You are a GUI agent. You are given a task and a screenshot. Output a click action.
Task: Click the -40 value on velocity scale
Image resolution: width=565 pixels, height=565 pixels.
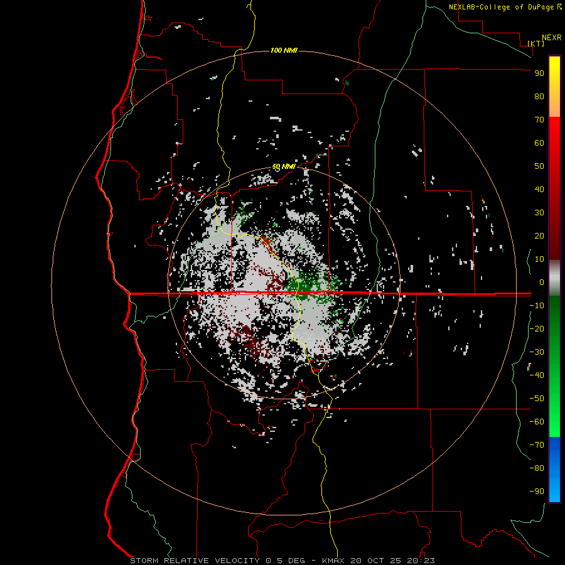pyautogui.click(x=537, y=375)
